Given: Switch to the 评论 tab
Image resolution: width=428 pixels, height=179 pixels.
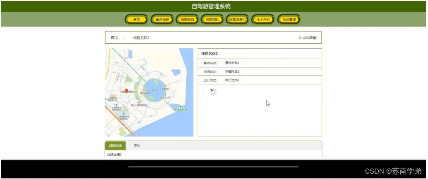Looking at the screenshot, I should pyautogui.click(x=137, y=146).
